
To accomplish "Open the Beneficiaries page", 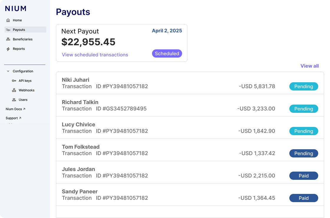I will 24,39.
